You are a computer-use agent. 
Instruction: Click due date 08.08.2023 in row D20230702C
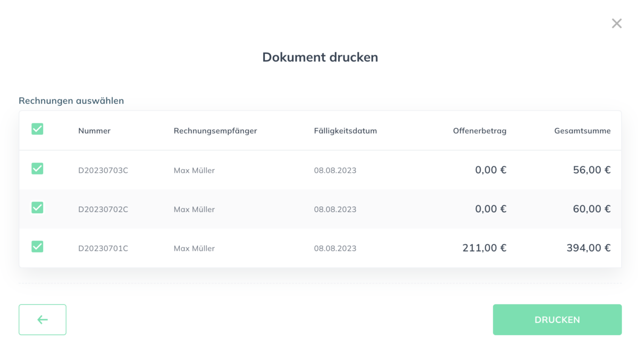coord(335,210)
